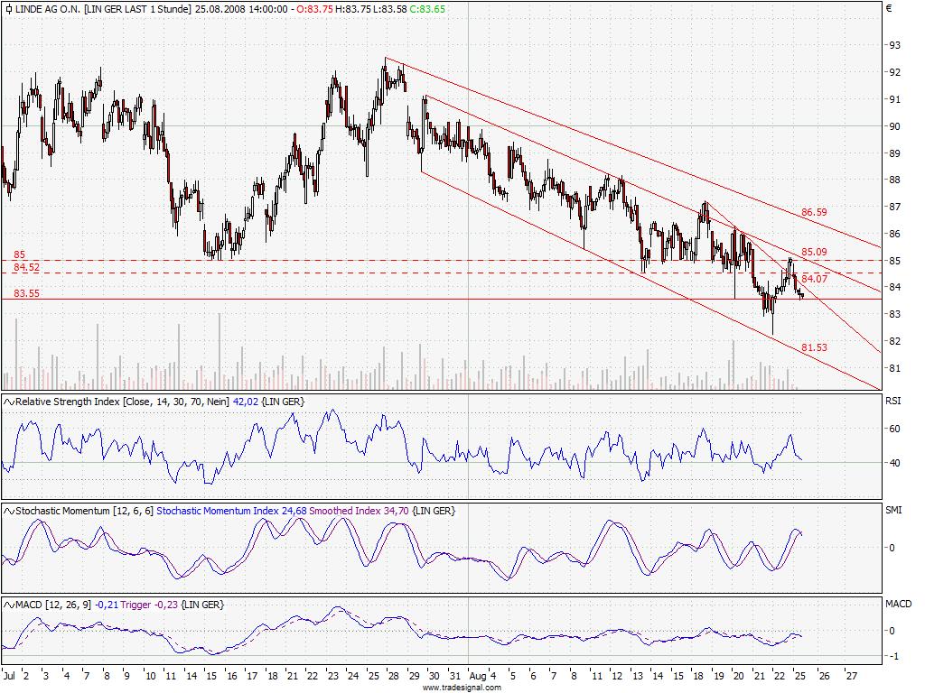Click the 85.09 trendline price label
925x693 pixels.
pos(814,252)
